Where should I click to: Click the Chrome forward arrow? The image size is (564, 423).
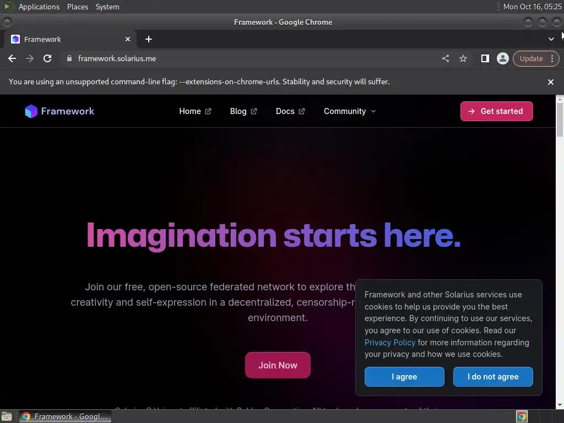(30, 58)
